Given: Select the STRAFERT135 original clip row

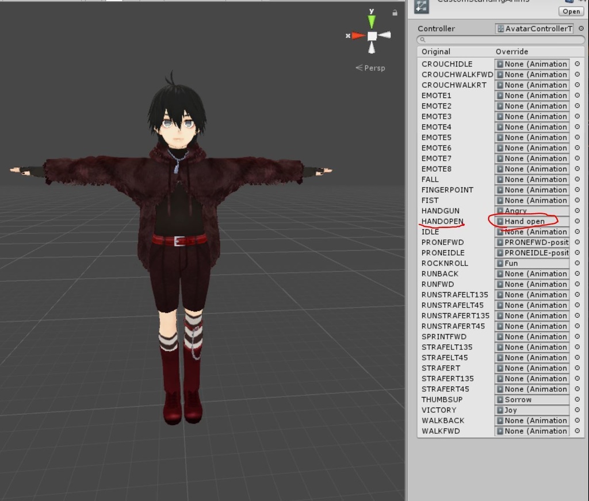Looking at the screenshot, I should [x=448, y=379].
